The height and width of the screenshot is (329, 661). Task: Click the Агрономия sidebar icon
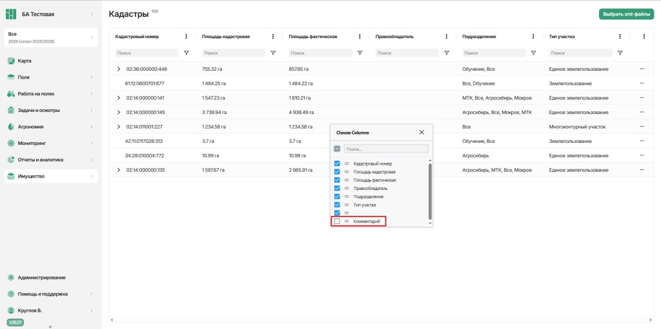tap(11, 127)
